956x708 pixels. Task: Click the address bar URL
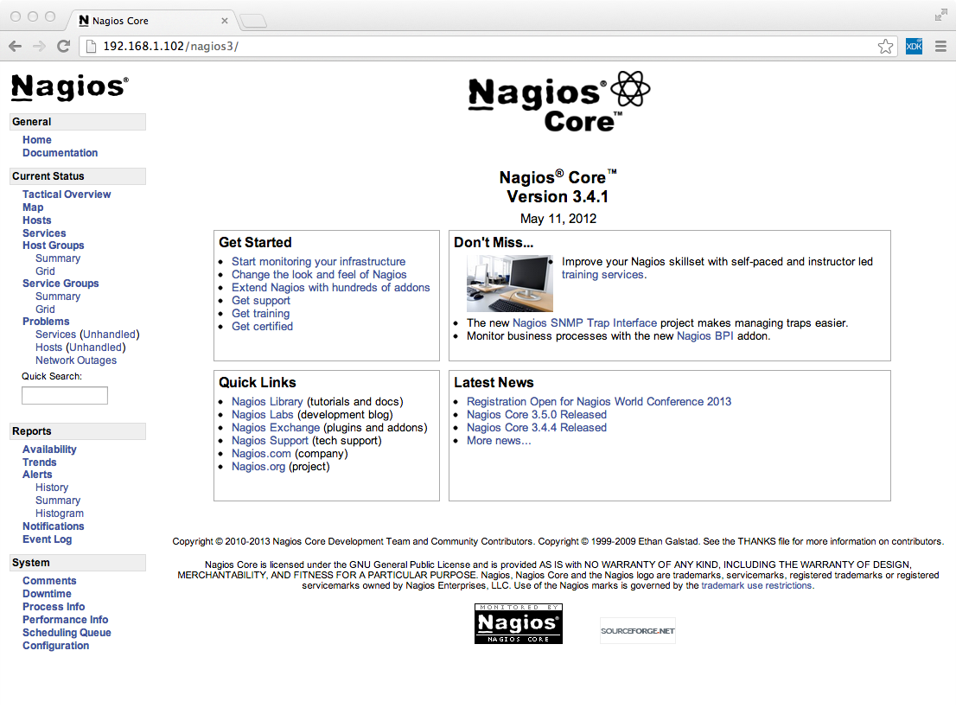(x=171, y=47)
